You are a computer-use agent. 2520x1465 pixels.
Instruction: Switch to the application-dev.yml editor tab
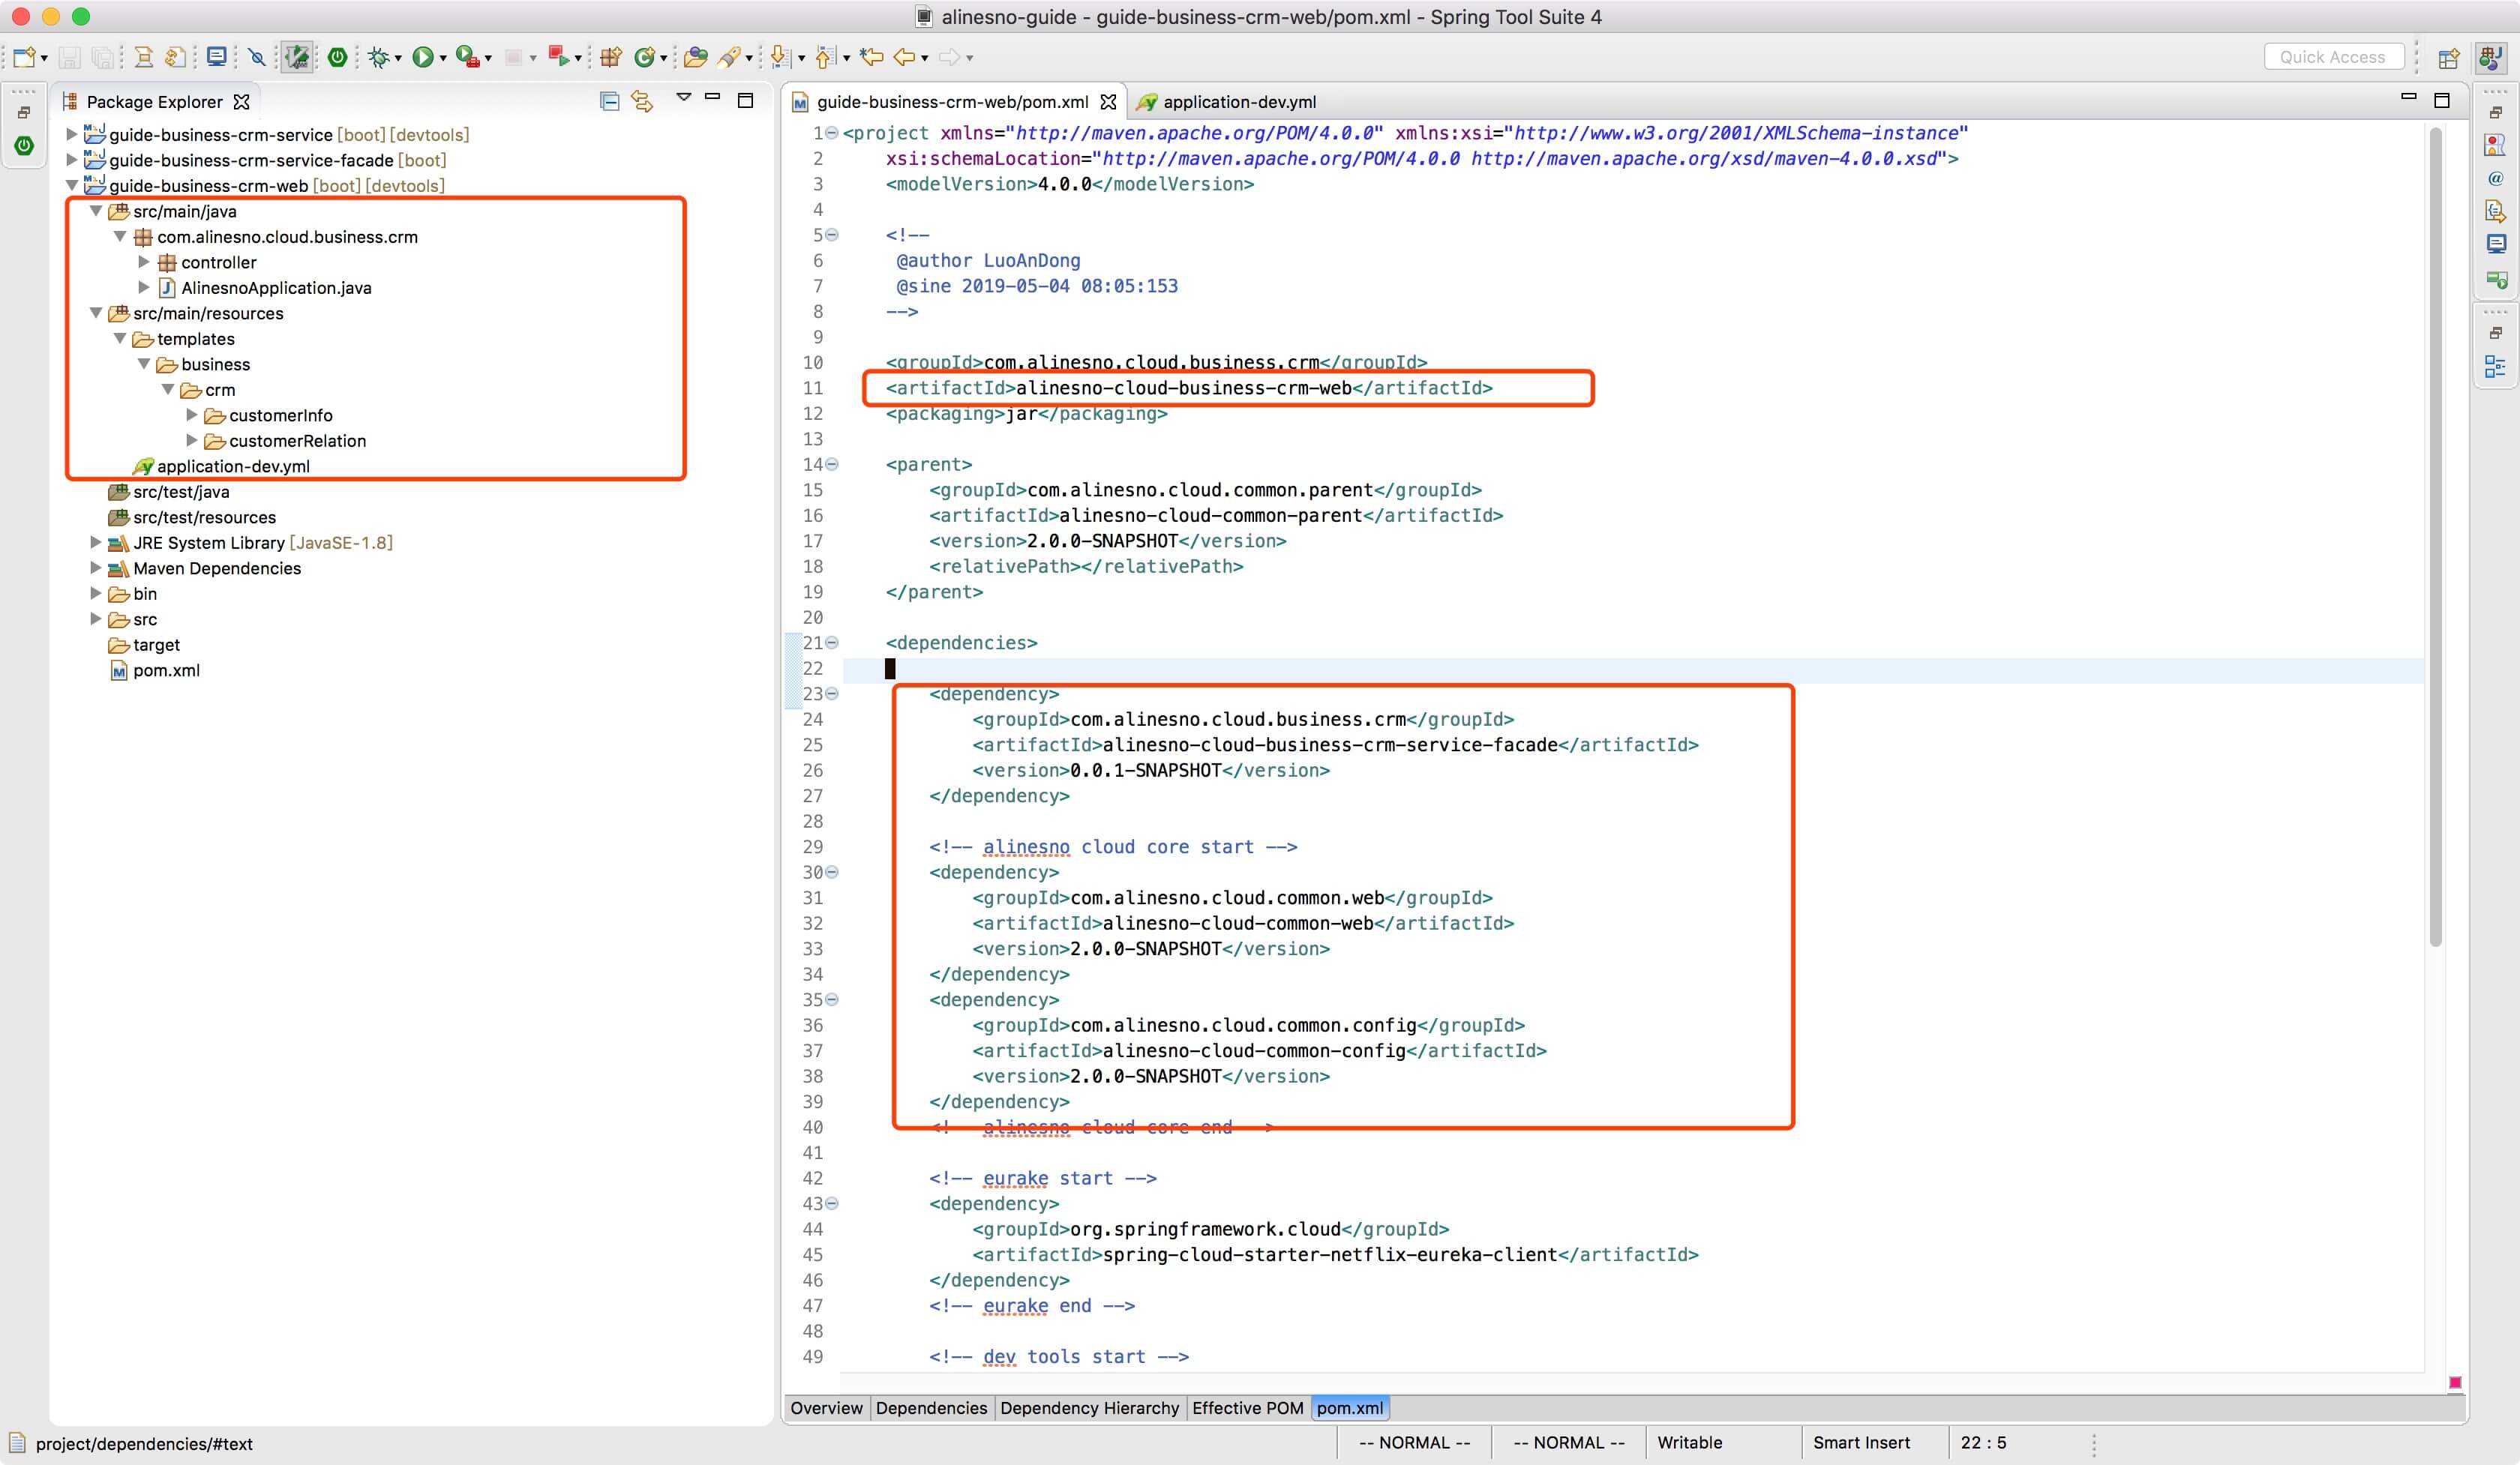tap(1238, 102)
